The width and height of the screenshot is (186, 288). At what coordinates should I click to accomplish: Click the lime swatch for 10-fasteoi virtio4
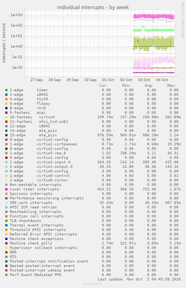6,117
